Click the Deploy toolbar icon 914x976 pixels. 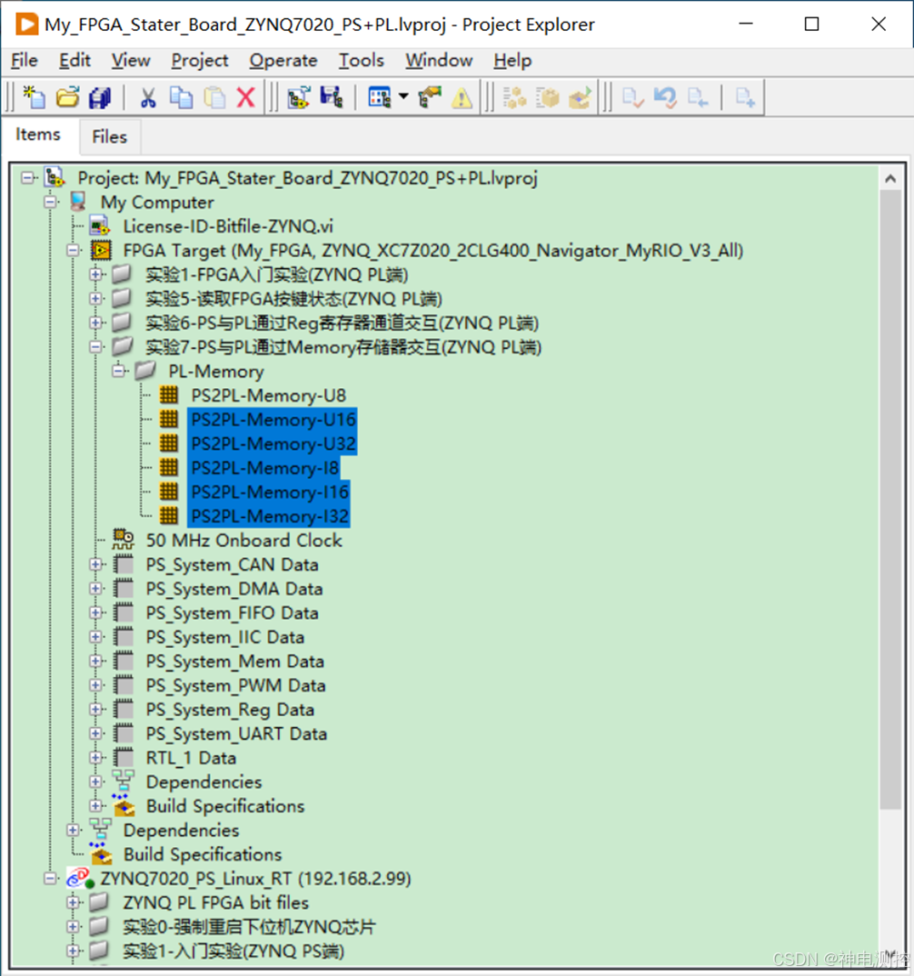(548, 98)
